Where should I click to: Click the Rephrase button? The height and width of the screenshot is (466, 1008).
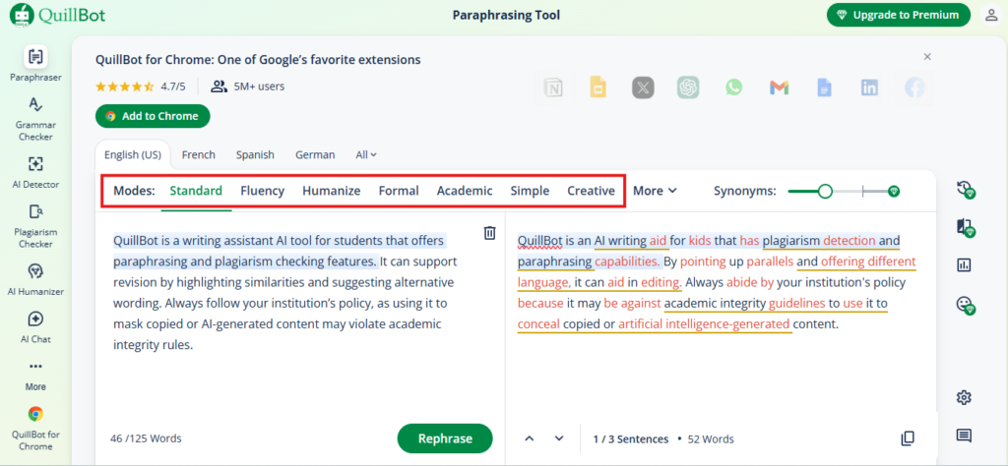pos(445,438)
